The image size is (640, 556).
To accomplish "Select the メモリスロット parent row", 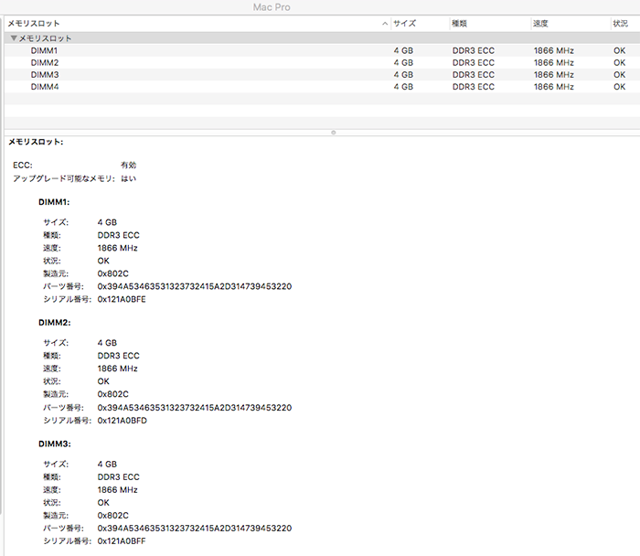I will point(322,38).
